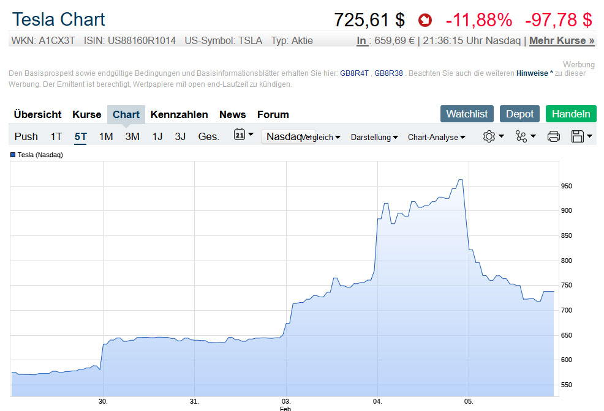Viewport: 604px width, 411px height.
Task: Choose the 3M time range
Action: (x=132, y=136)
